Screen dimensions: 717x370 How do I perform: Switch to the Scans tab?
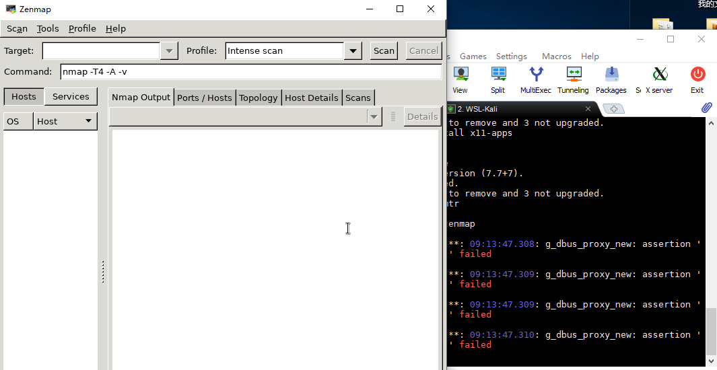(x=358, y=98)
